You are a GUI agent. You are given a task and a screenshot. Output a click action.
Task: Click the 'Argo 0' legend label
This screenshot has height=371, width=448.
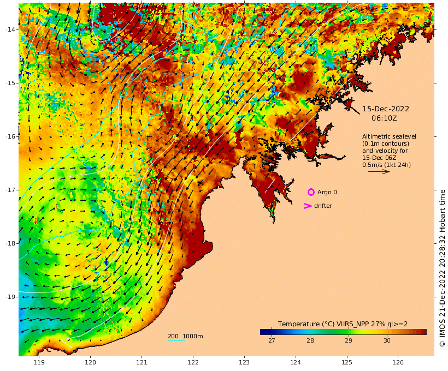tap(327, 193)
